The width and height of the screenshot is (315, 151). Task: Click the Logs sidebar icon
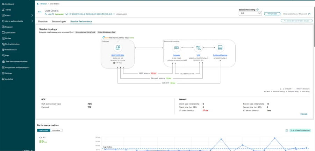pyautogui.click(x=3, y=56)
